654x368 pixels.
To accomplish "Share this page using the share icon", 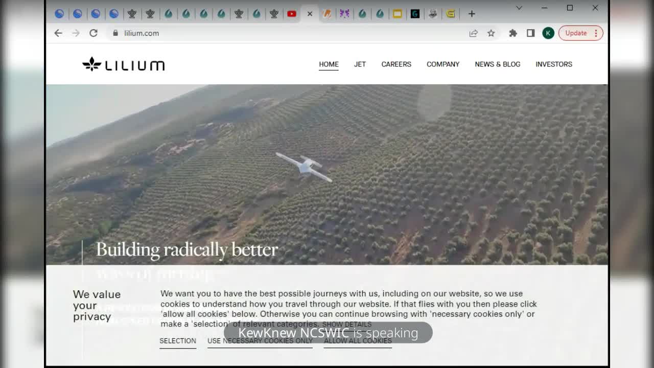I will click(474, 33).
